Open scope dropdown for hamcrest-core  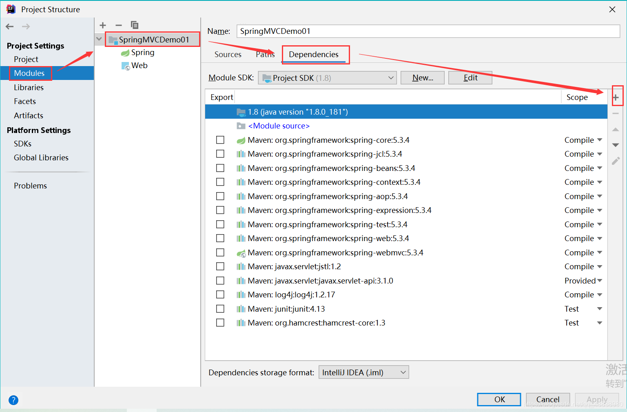click(x=600, y=323)
